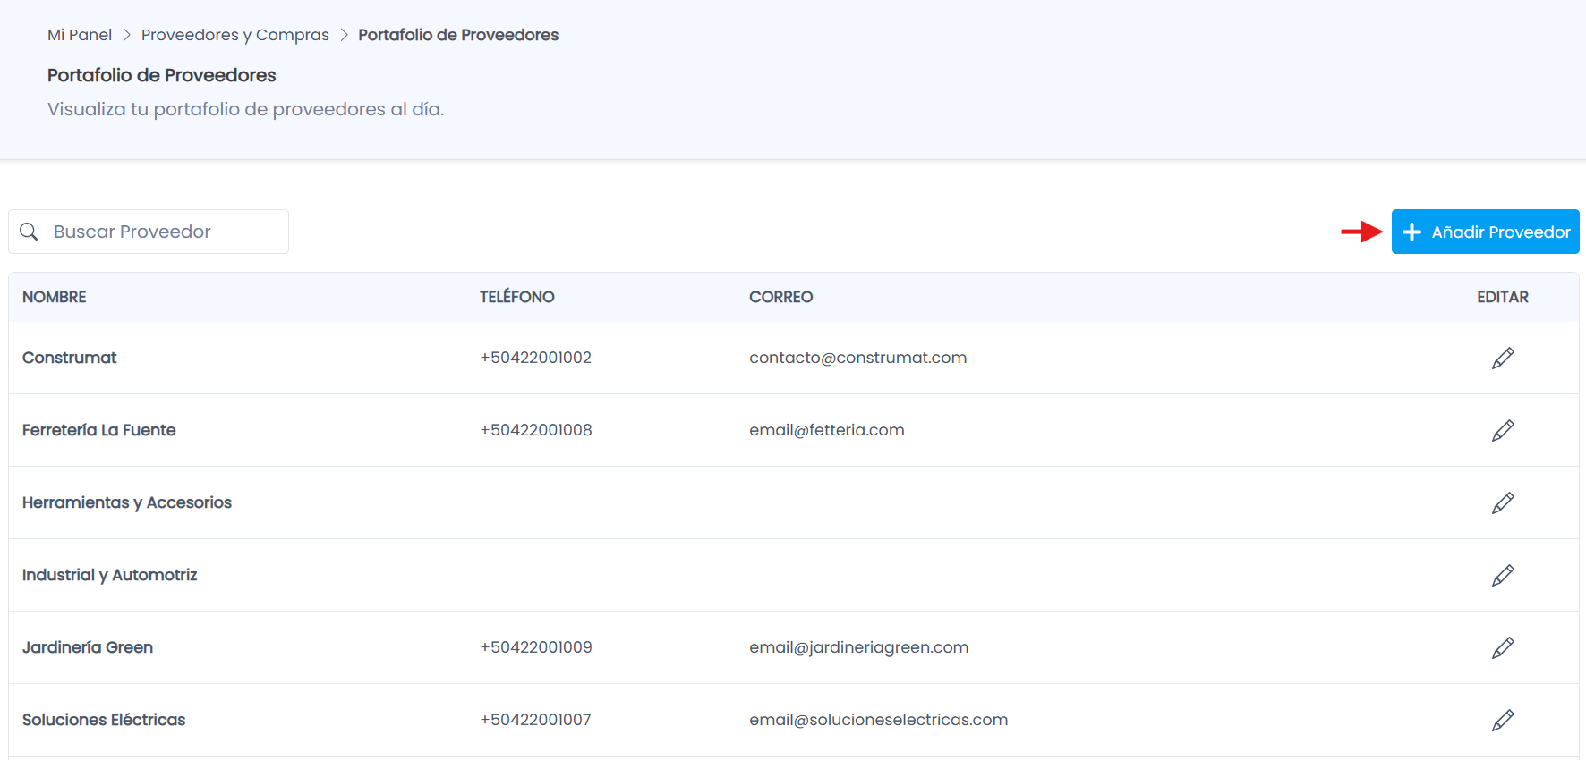This screenshot has height=760, width=1586.
Task: Click the TELÉFONO column header
Action: tap(517, 297)
